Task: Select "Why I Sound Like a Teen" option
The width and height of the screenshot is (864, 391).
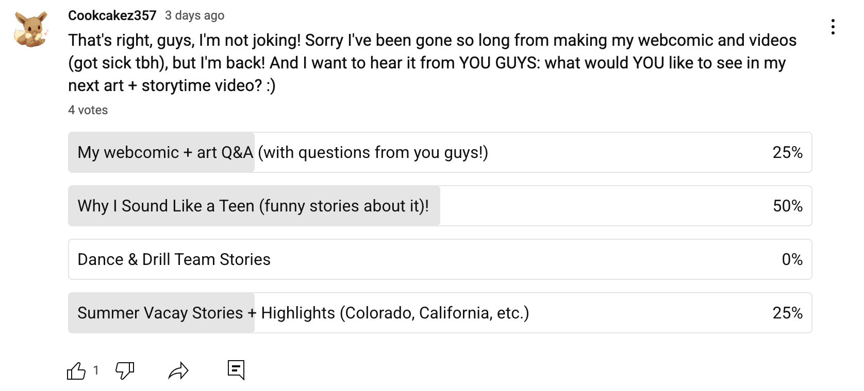Action: (x=253, y=206)
